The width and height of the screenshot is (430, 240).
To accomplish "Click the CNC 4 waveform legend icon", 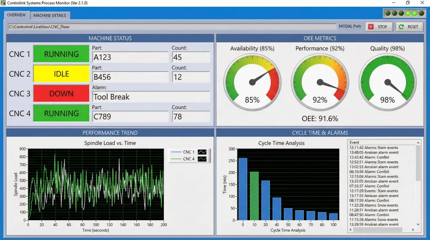I will (x=202, y=159).
